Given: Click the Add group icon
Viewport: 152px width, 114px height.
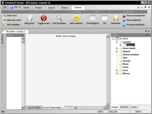Looking at the screenshot, I should coord(29,18).
